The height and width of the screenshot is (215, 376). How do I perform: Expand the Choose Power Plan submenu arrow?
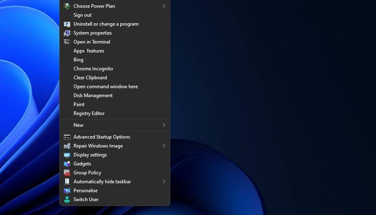pos(164,6)
